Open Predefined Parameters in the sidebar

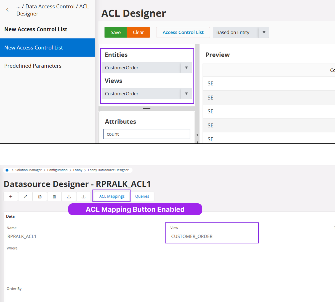tap(33, 66)
